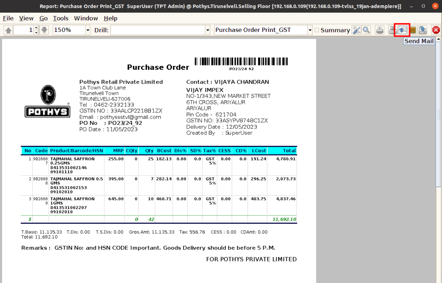This screenshot has width=442, height=283.
Task: Go to the next page with the down arrow icon
Action: pyautogui.click(x=44, y=30)
